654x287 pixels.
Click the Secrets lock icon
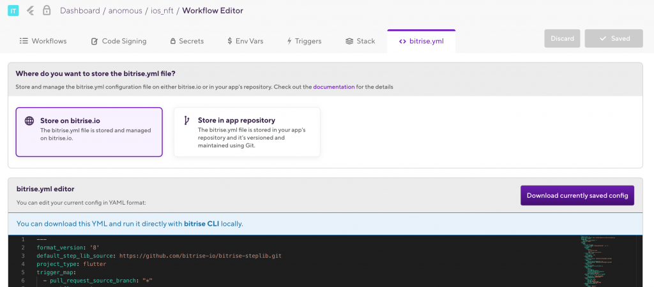coord(172,41)
